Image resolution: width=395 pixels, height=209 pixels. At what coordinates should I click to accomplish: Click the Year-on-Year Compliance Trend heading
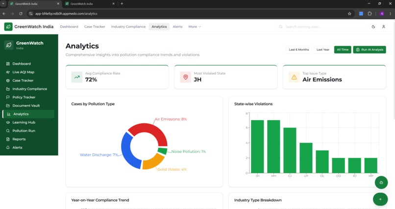100,200
